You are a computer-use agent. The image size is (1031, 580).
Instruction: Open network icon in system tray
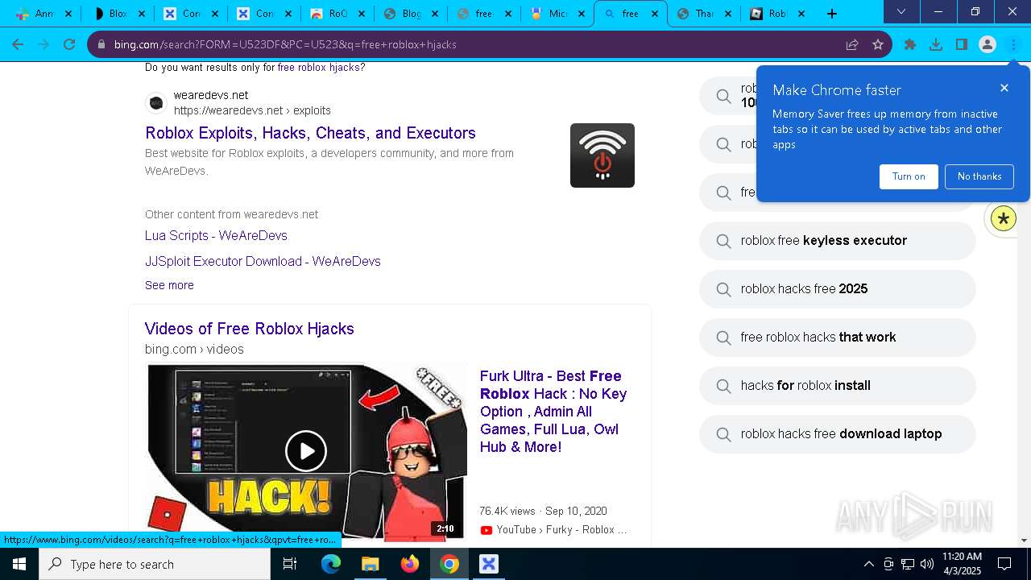(908, 564)
